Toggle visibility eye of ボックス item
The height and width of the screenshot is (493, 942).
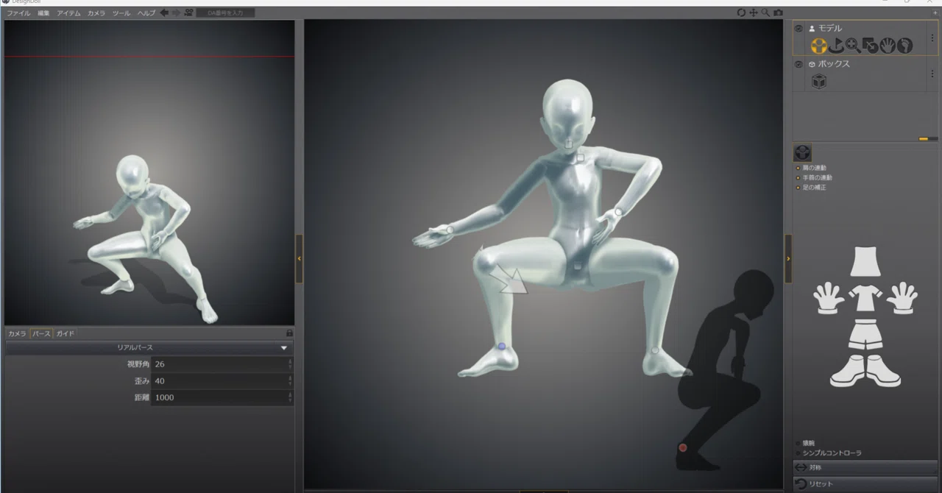point(799,64)
